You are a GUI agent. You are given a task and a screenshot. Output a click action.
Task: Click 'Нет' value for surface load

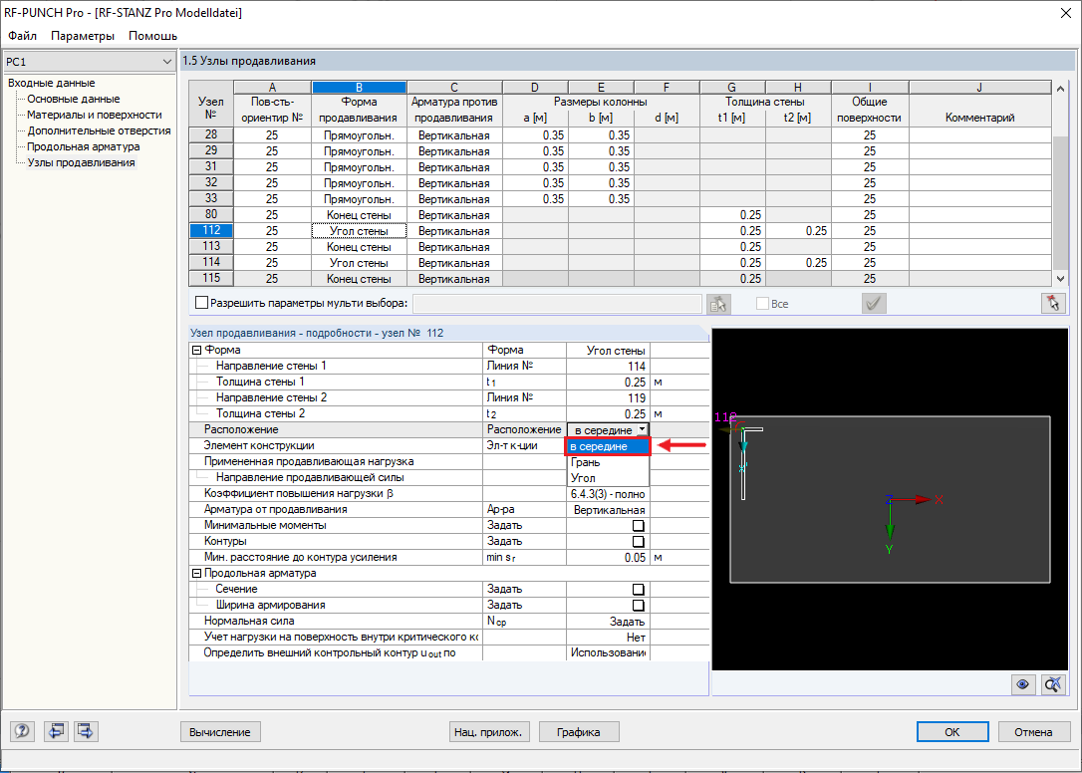coord(608,638)
